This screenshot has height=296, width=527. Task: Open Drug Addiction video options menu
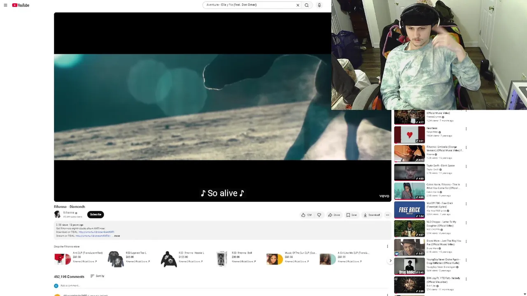[466, 260]
